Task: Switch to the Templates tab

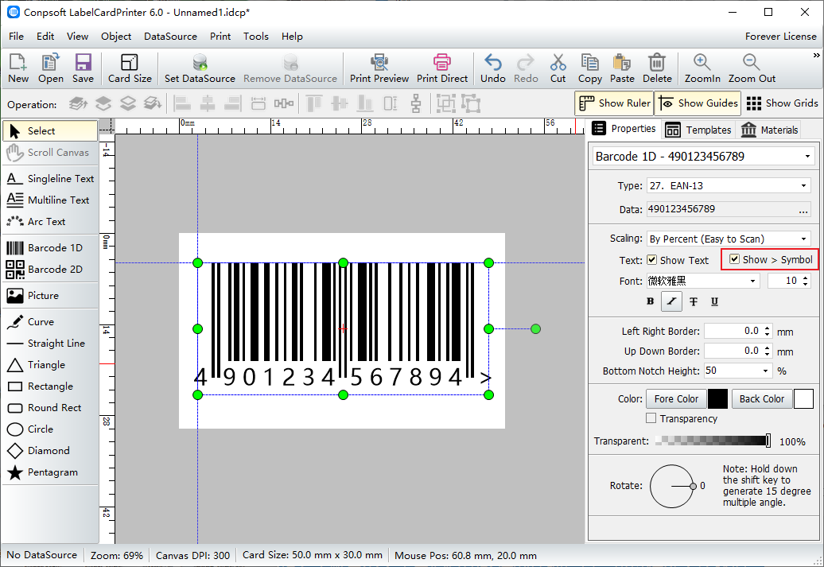Action: point(698,130)
